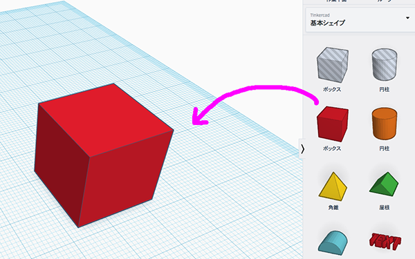Click the ボックス label under striped box
This screenshot has height=259, width=415.
pos(332,90)
